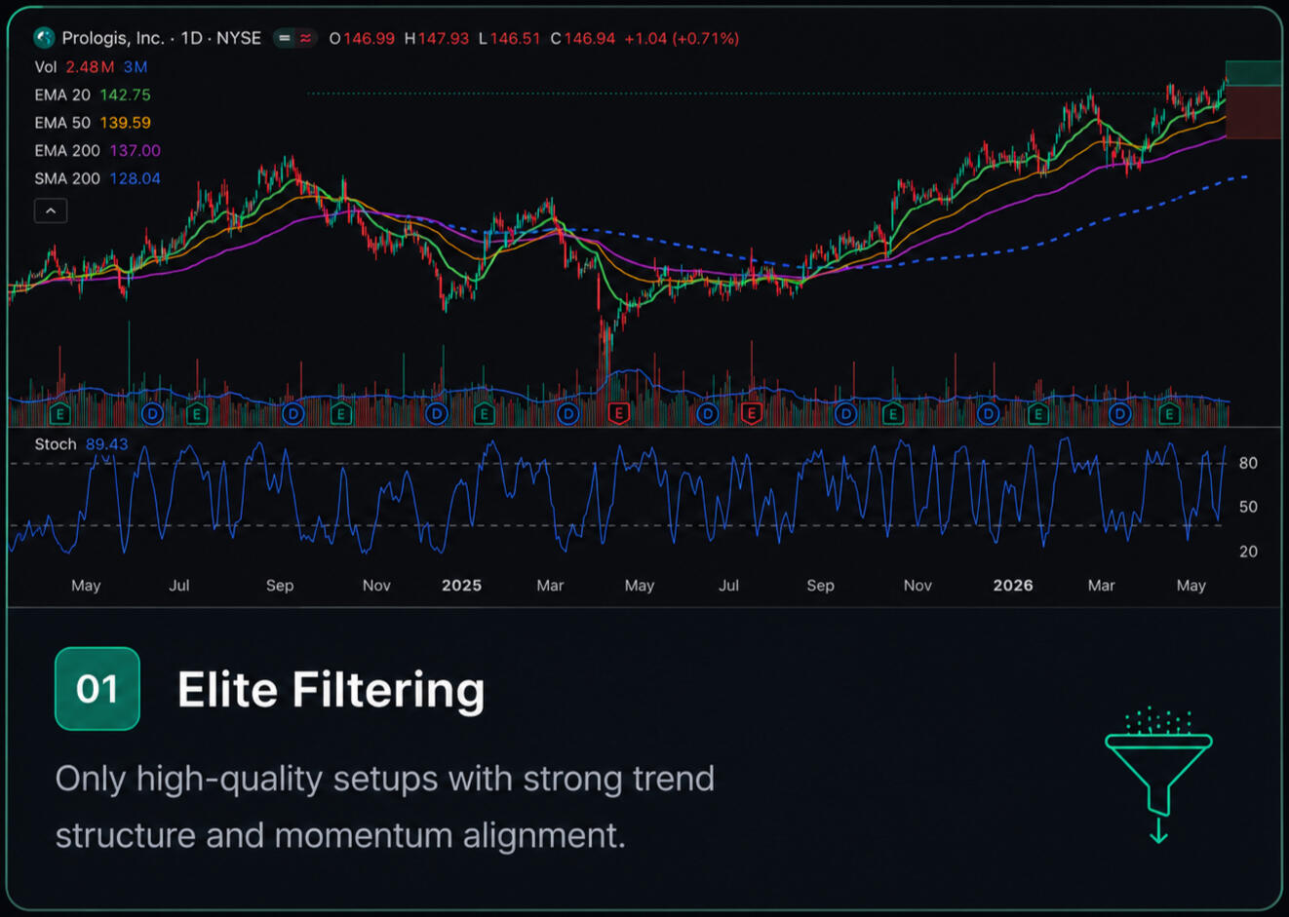Click the 2025 label on the time axis

(461, 586)
